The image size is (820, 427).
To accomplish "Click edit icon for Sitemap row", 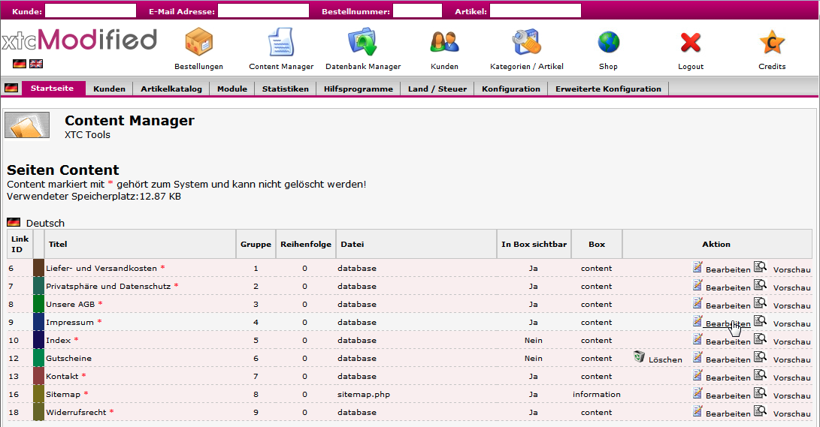I will (697, 392).
